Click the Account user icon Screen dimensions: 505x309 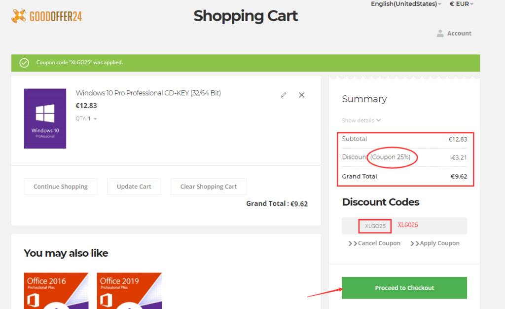440,34
